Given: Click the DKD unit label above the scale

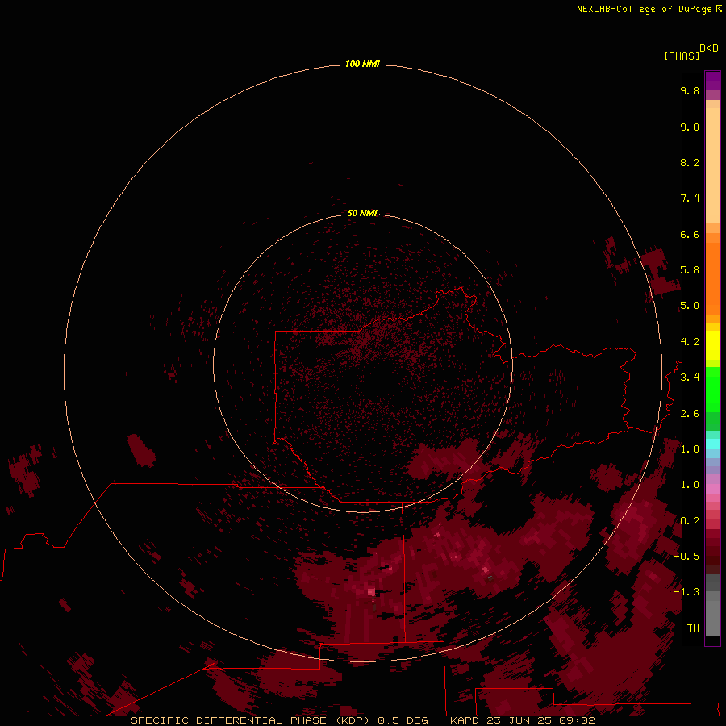Looking at the screenshot, I should click(x=709, y=48).
